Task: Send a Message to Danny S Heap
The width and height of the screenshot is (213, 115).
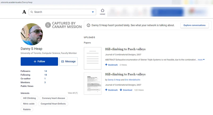Action: pos(68,61)
